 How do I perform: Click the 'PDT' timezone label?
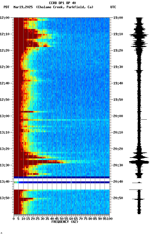click(7, 7)
